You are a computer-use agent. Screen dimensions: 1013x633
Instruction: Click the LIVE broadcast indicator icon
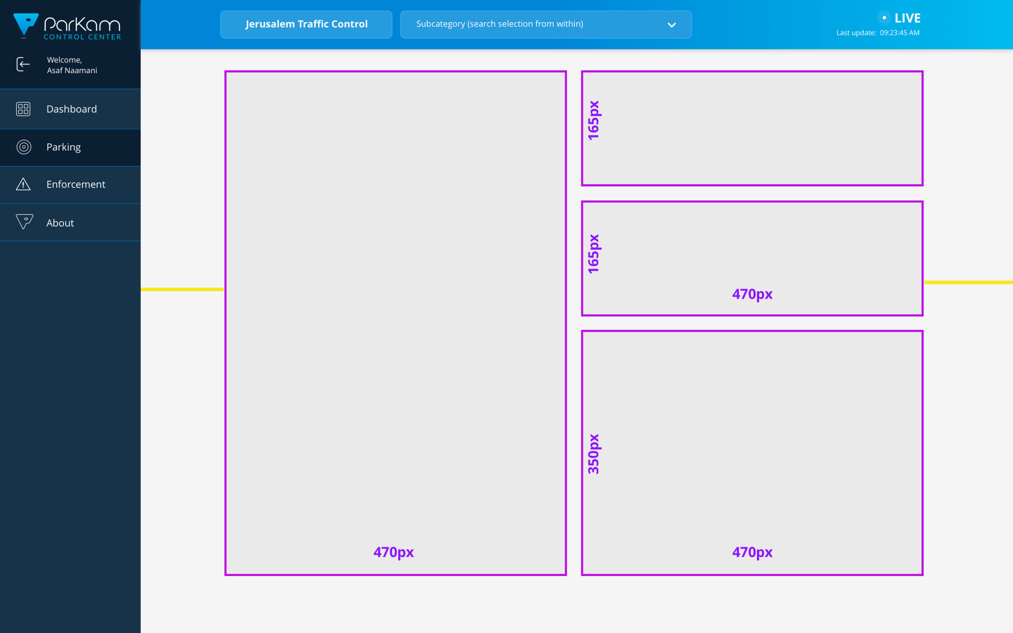click(884, 17)
